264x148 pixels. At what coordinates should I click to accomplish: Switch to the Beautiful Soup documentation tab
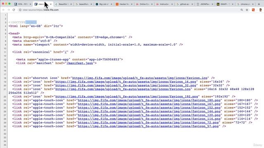pyautogui.click(x=64, y=4)
